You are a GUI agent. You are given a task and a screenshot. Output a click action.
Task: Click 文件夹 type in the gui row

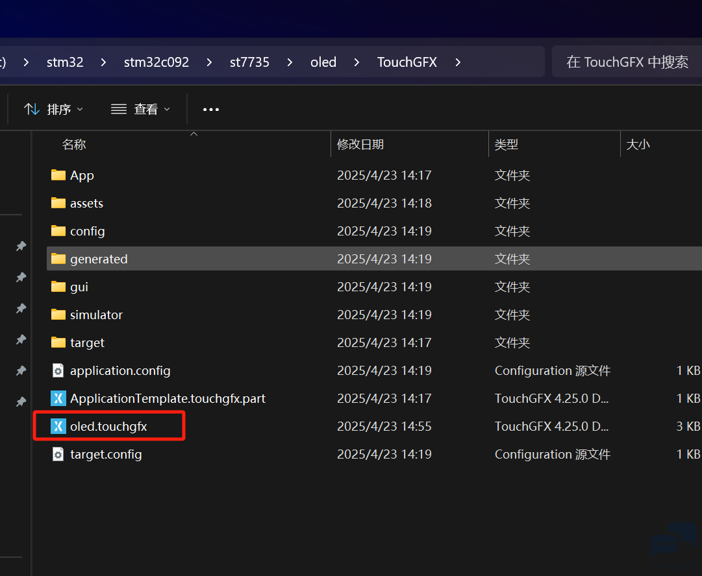tap(512, 287)
